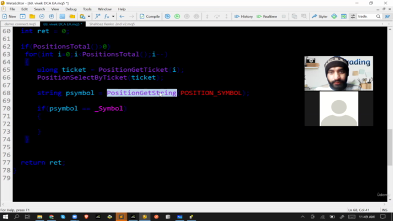Start debugging on history data icon
This screenshot has height=221, width=393.
tap(168, 17)
